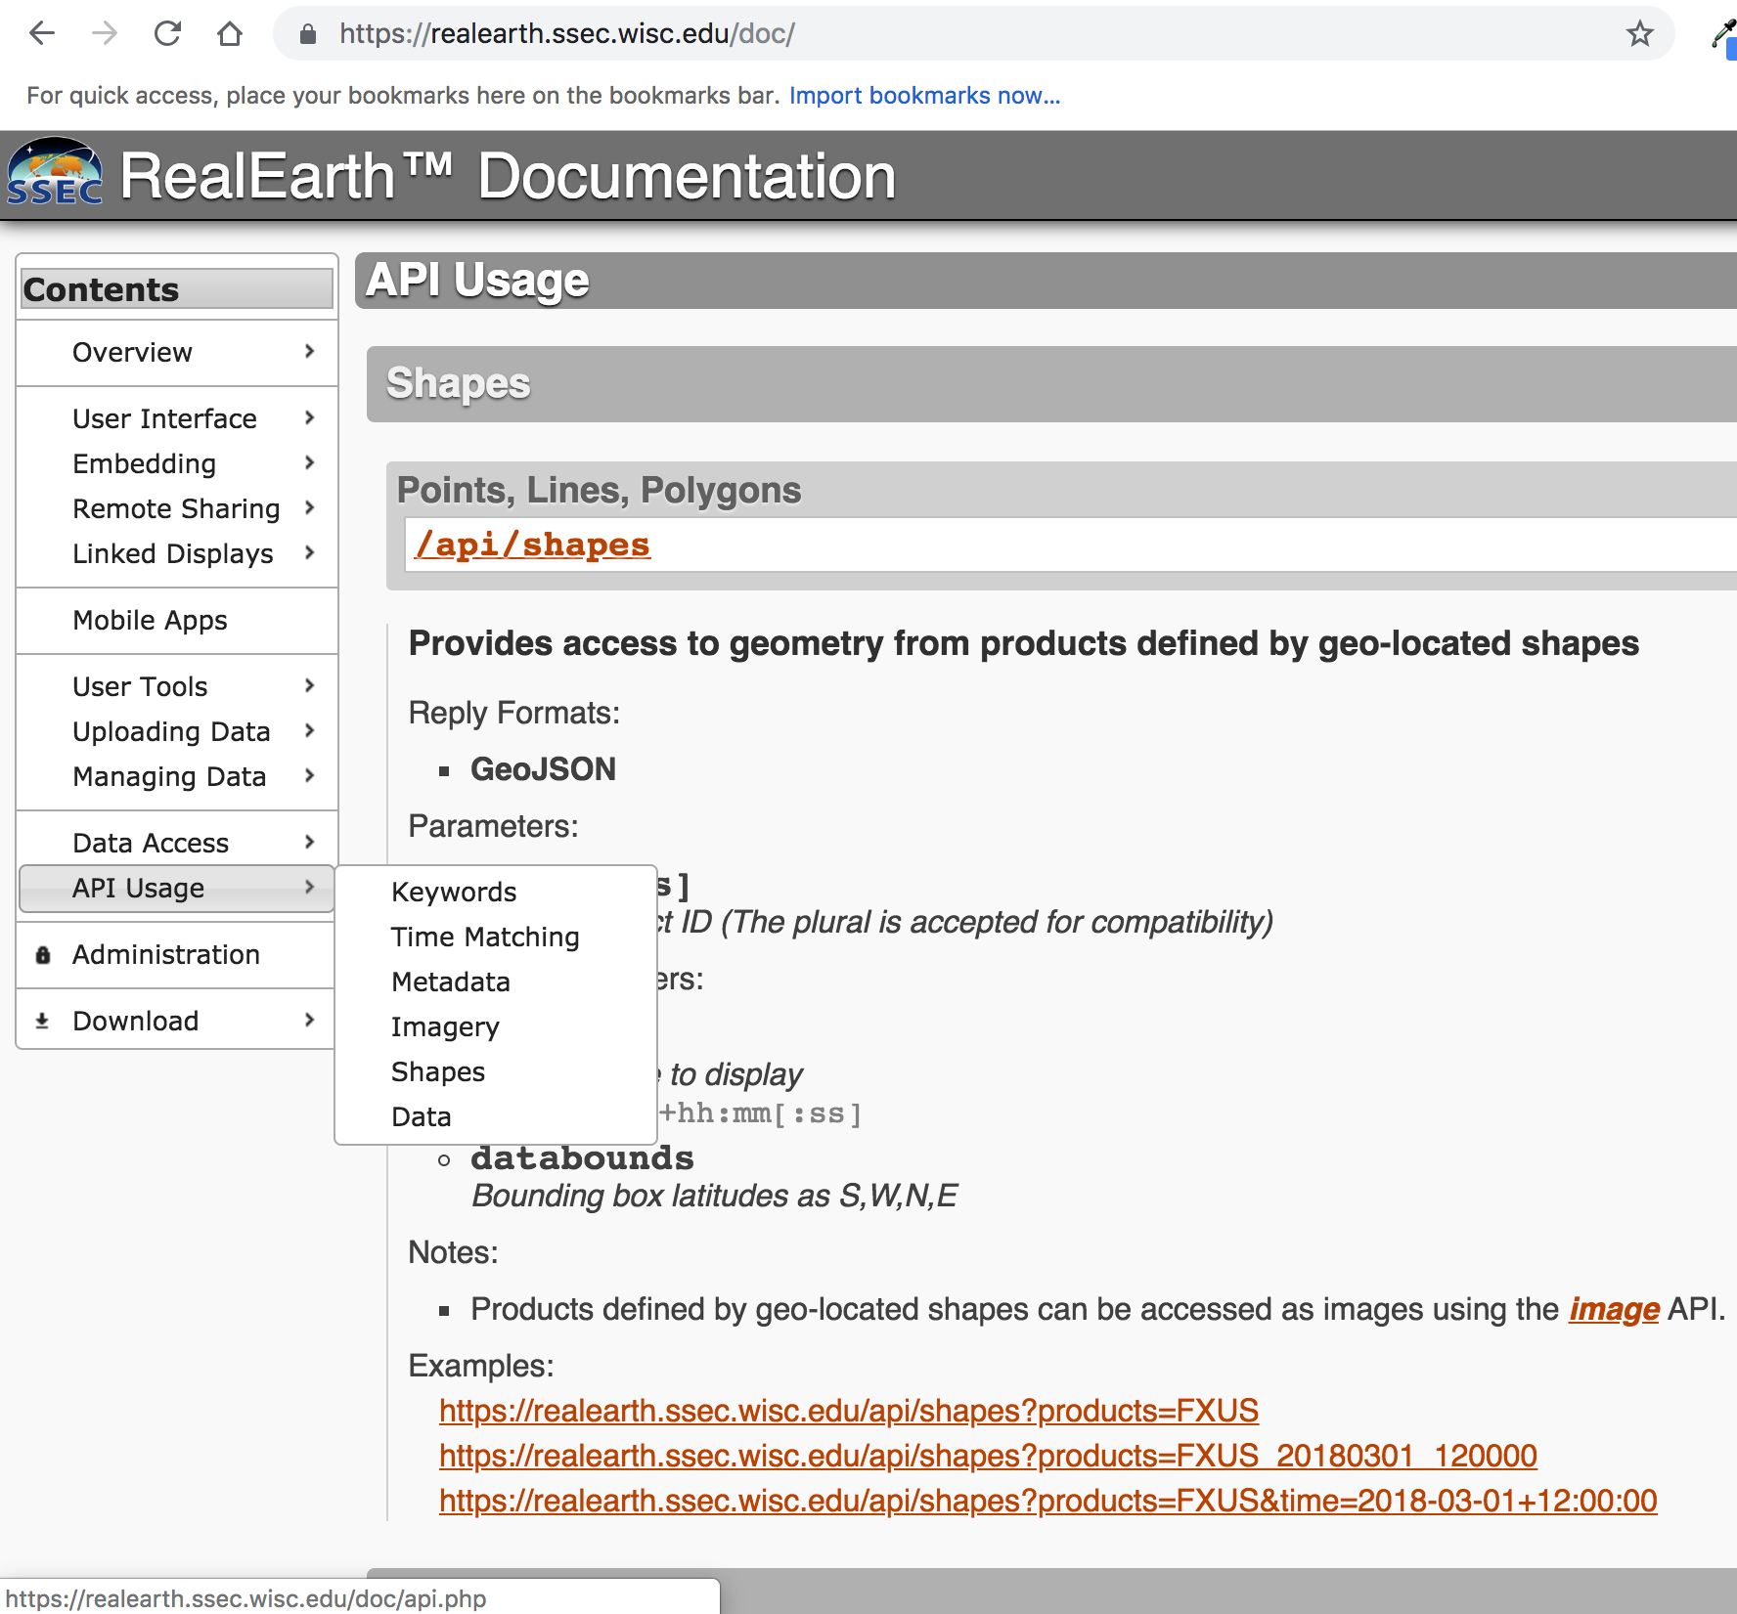The width and height of the screenshot is (1737, 1614).
Task: Click the download arrow icon beside Download
Action: pos(42,1022)
